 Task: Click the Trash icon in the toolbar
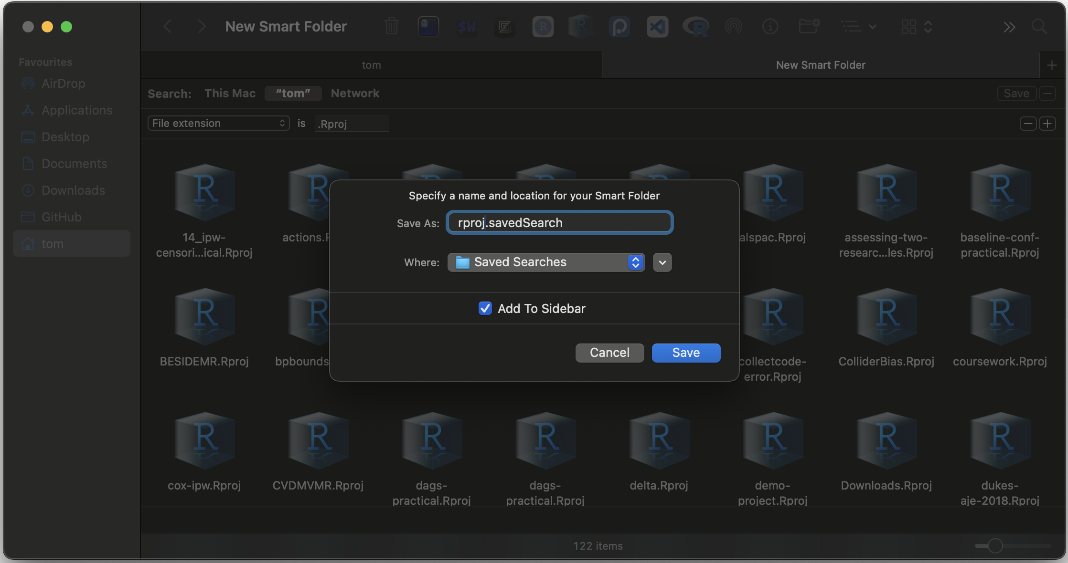click(x=391, y=27)
